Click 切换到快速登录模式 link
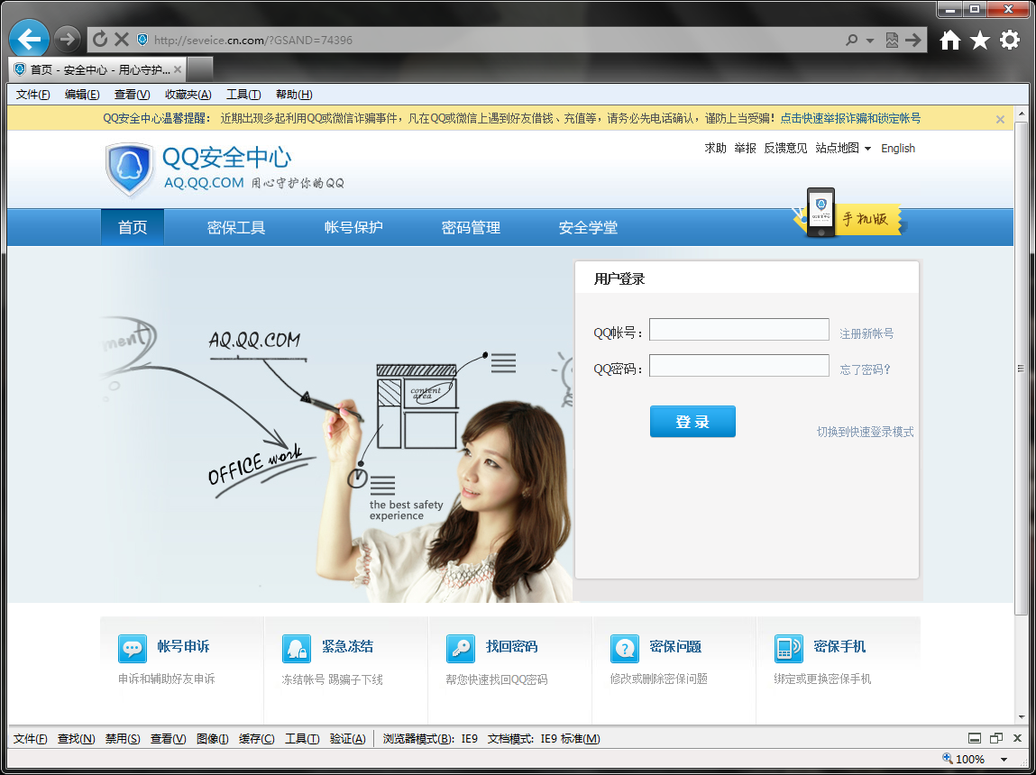The image size is (1036, 775). [x=865, y=432]
